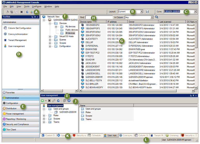Viewport: 200px width, 144px height.
Task: Collapse the SJENSEN-2008VM core node
Action: click(x=44, y=20)
